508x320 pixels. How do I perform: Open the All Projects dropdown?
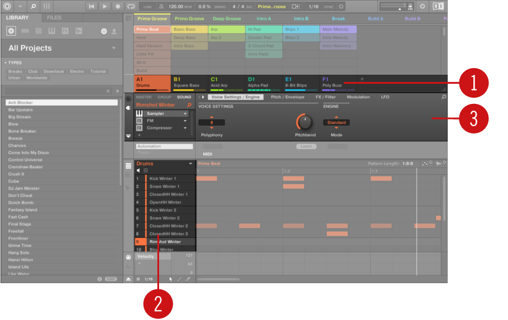point(114,48)
